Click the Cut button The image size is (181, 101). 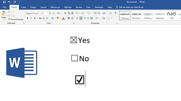11,12
